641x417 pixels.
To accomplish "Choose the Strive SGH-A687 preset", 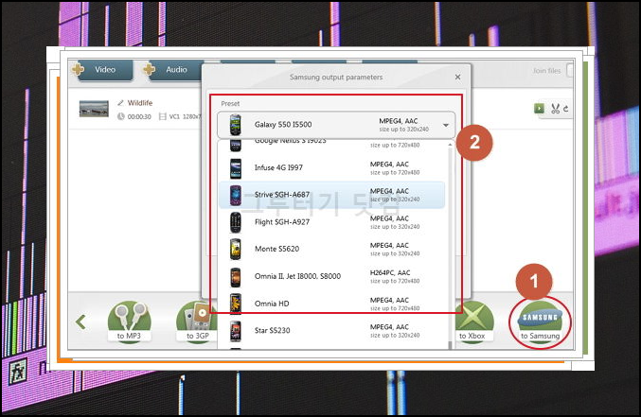I will coord(331,195).
